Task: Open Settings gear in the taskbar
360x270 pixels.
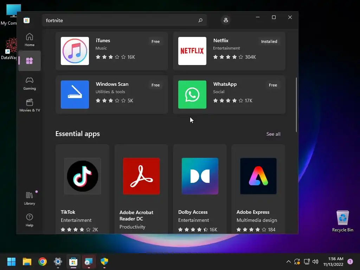Action: click(x=58, y=262)
